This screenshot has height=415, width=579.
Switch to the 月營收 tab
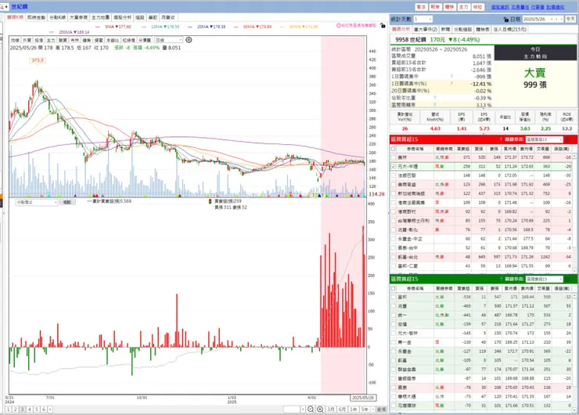pyautogui.click(x=168, y=17)
